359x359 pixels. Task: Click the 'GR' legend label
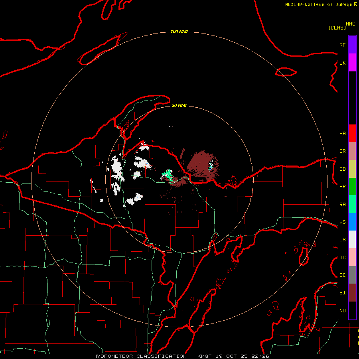343,151
